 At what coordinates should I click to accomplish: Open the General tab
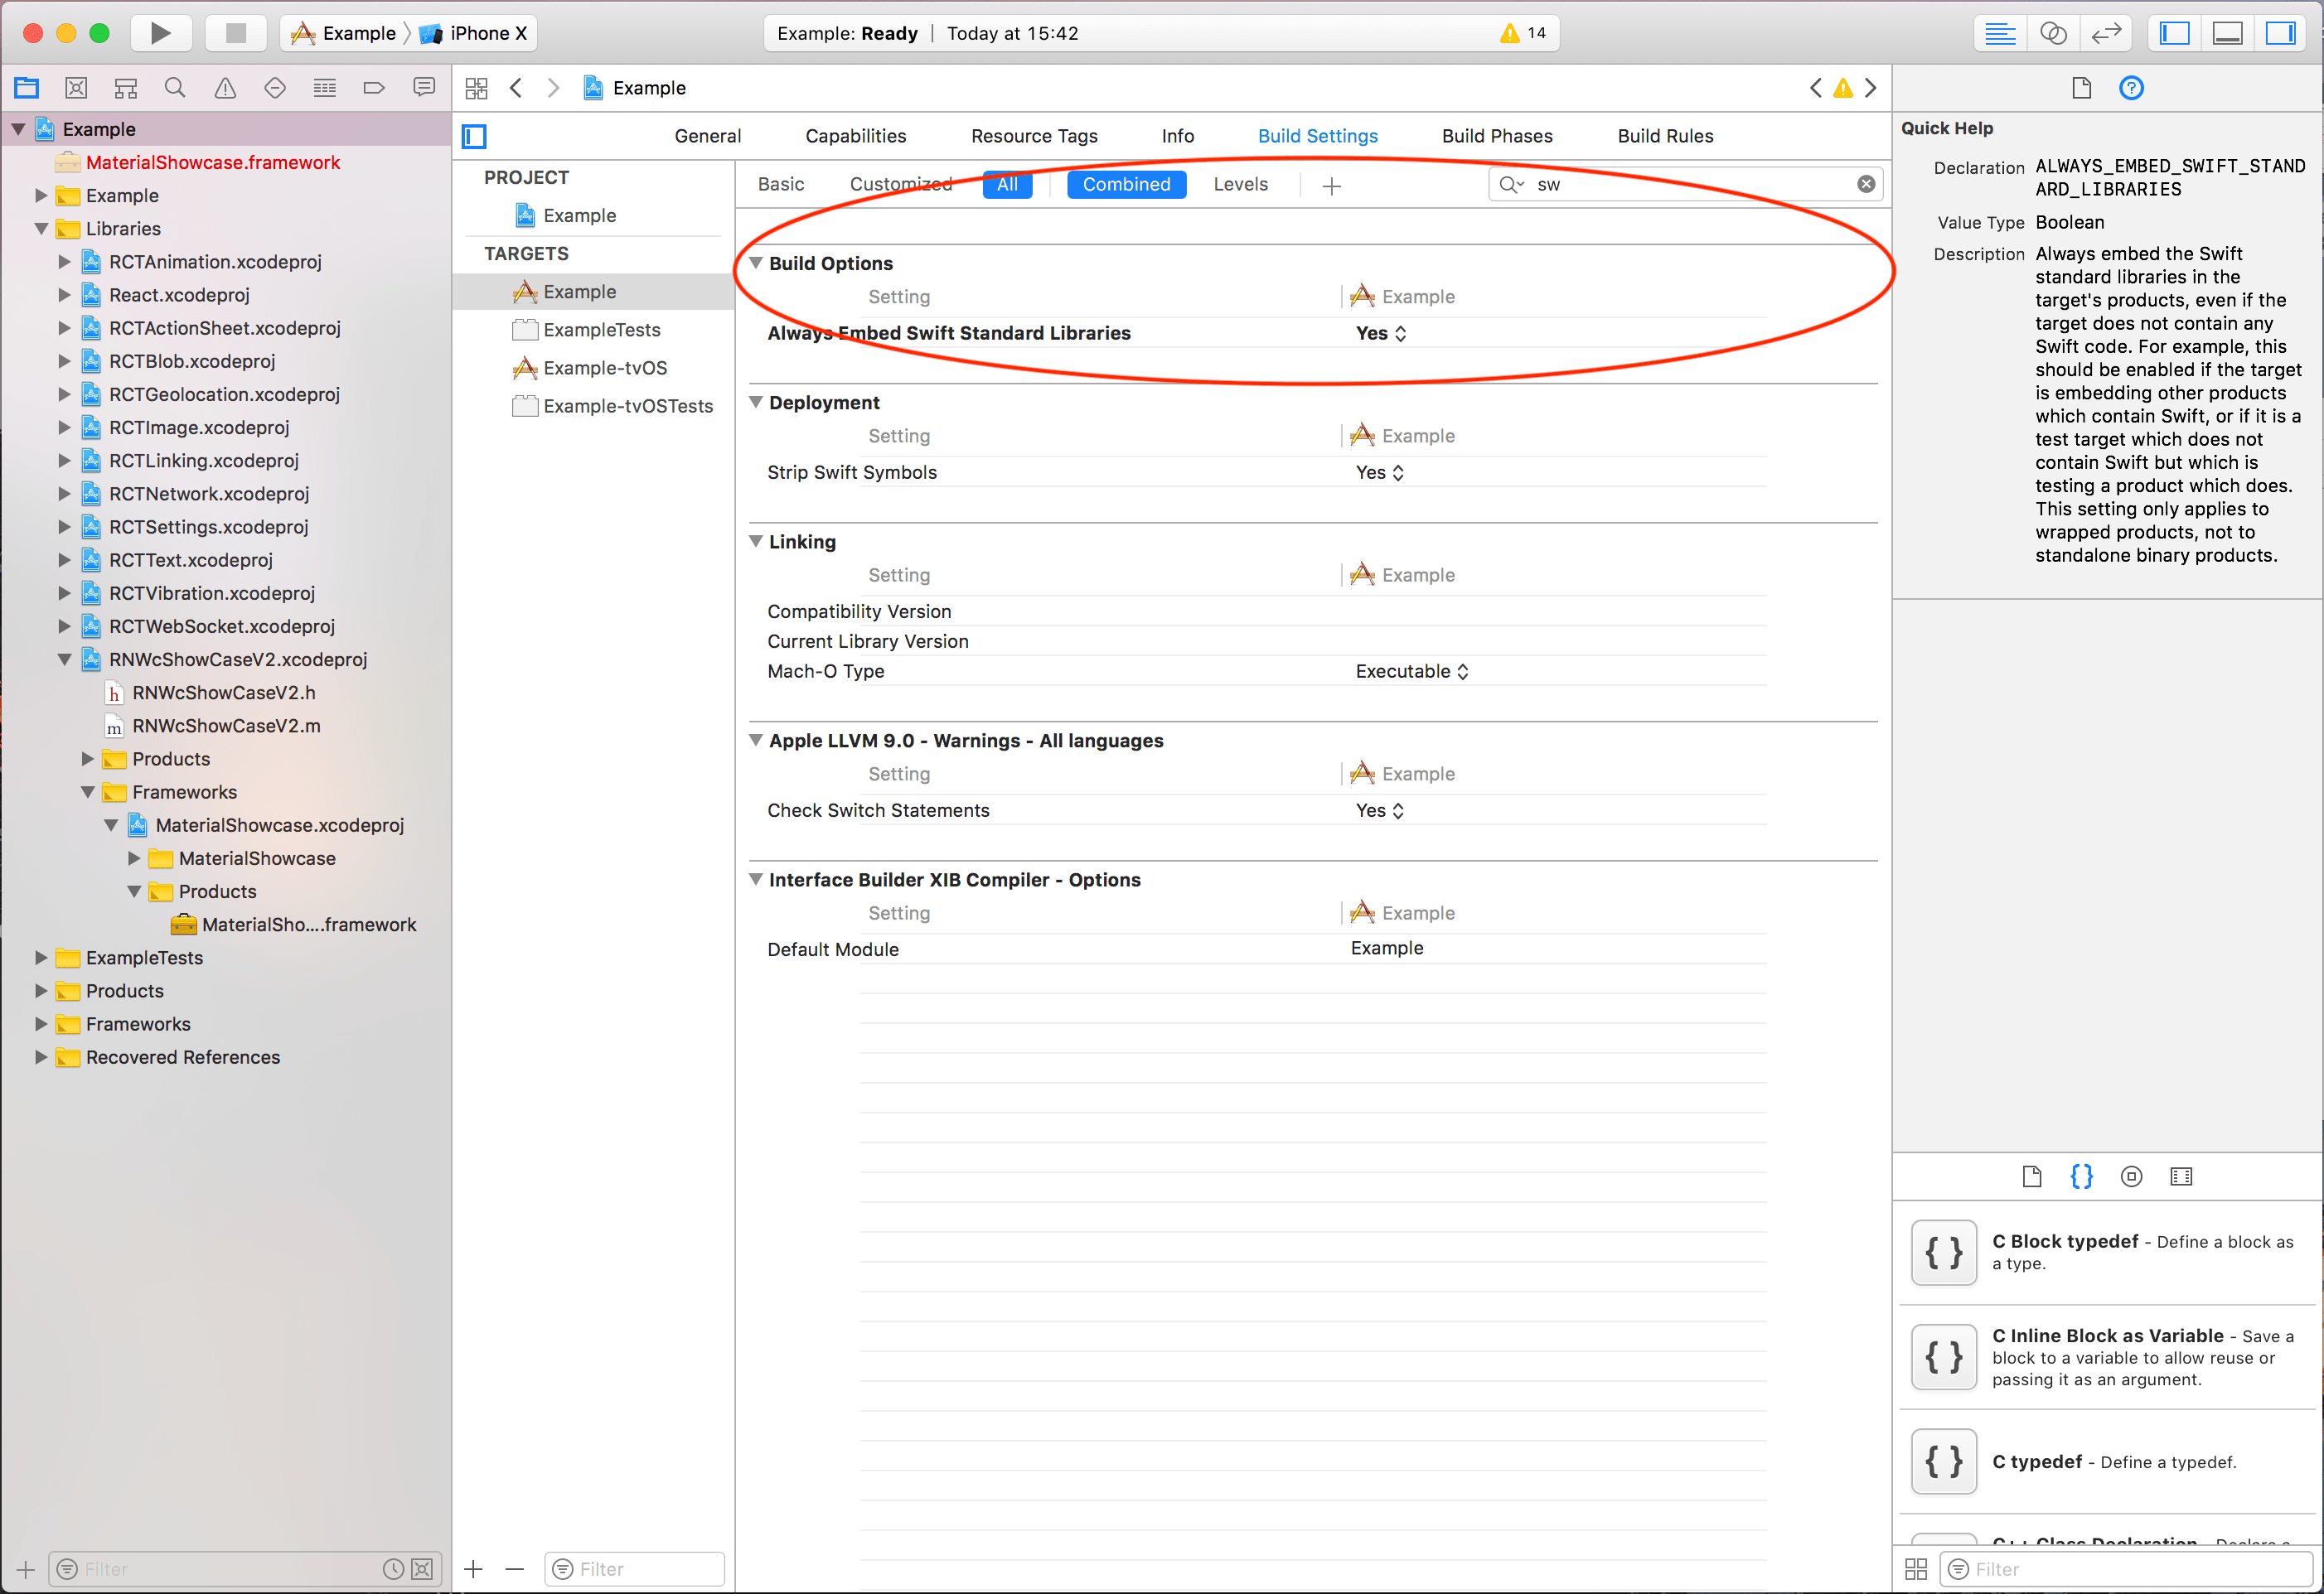(x=707, y=136)
